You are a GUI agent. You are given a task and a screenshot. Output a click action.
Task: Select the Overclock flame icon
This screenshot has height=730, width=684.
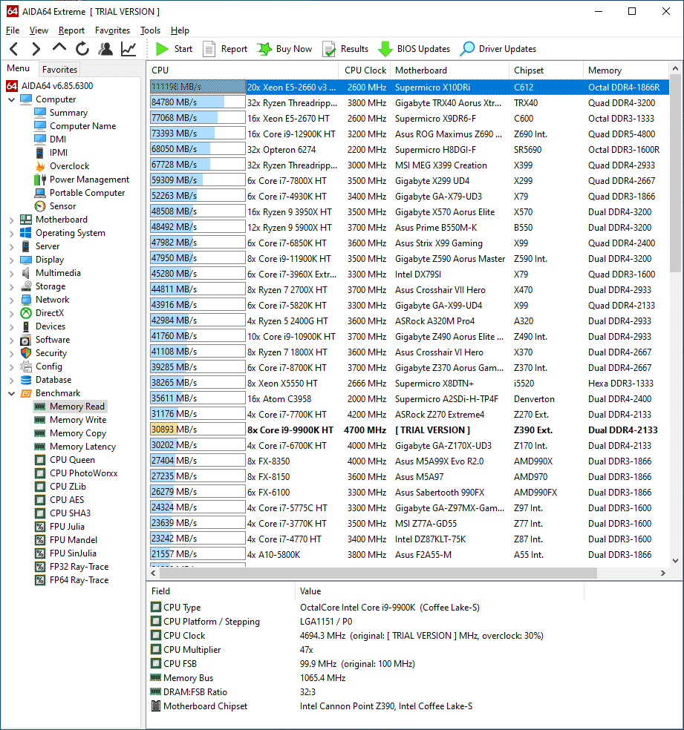(41, 166)
